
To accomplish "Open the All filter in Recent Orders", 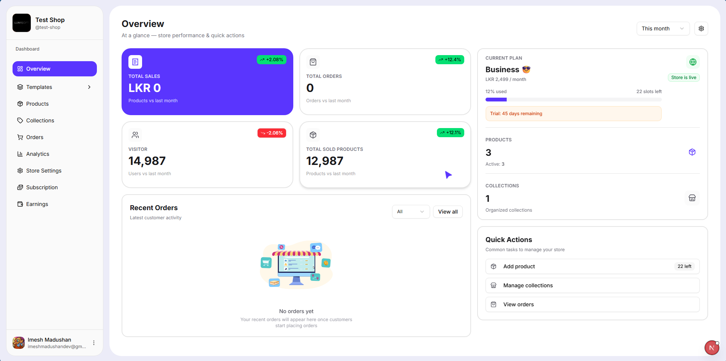I will tap(410, 212).
